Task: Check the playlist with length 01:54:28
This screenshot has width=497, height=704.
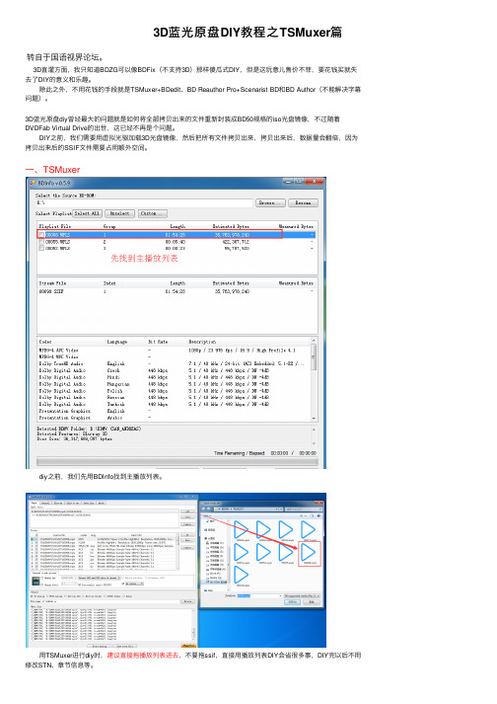Action: tap(41, 235)
